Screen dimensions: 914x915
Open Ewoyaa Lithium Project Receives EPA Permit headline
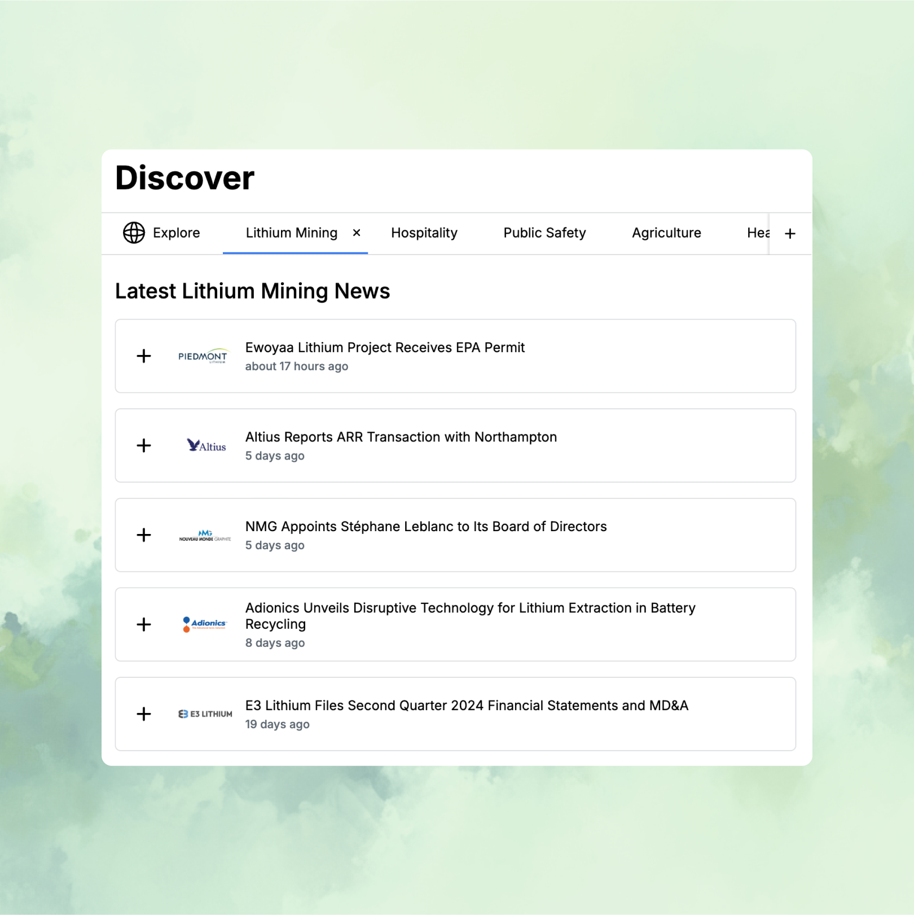tap(385, 347)
